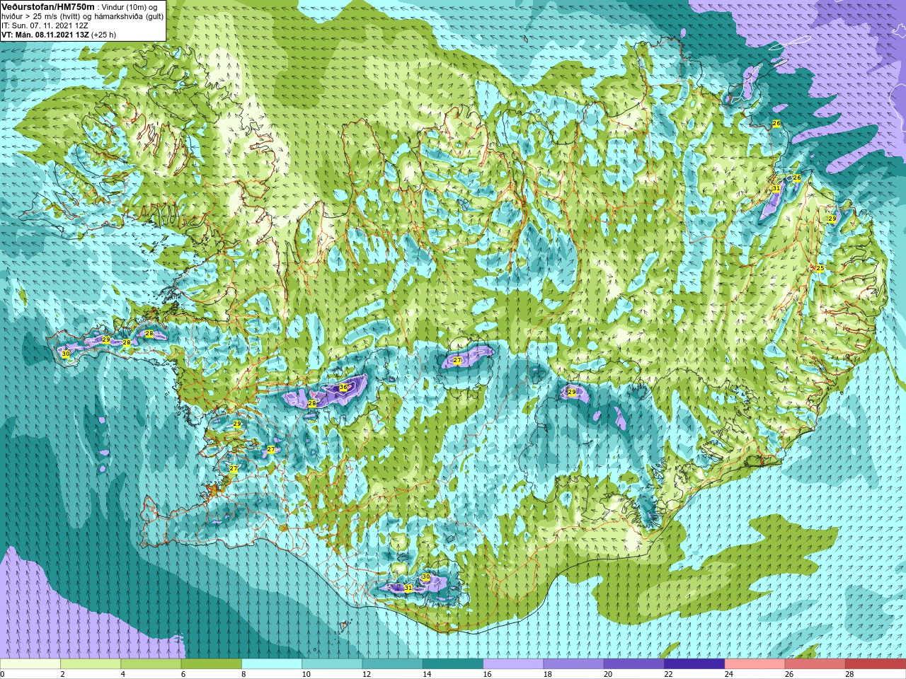Viewport: 906px width, 679px height.
Task: Click the dark indigo 22–24 m/s legend swatch
Action: pos(694,664)
